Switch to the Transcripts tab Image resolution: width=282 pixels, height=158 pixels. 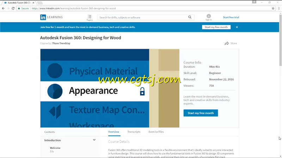point(134,132)
